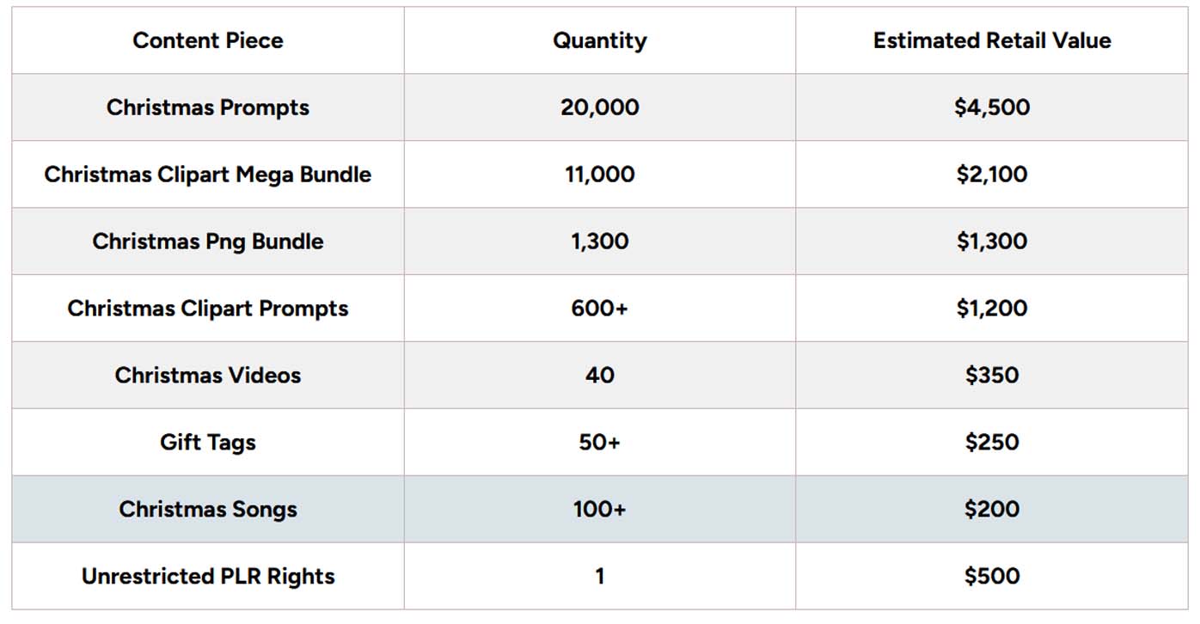
Task: Click the Estimated Retail Value header
Action: click(992, 40)
